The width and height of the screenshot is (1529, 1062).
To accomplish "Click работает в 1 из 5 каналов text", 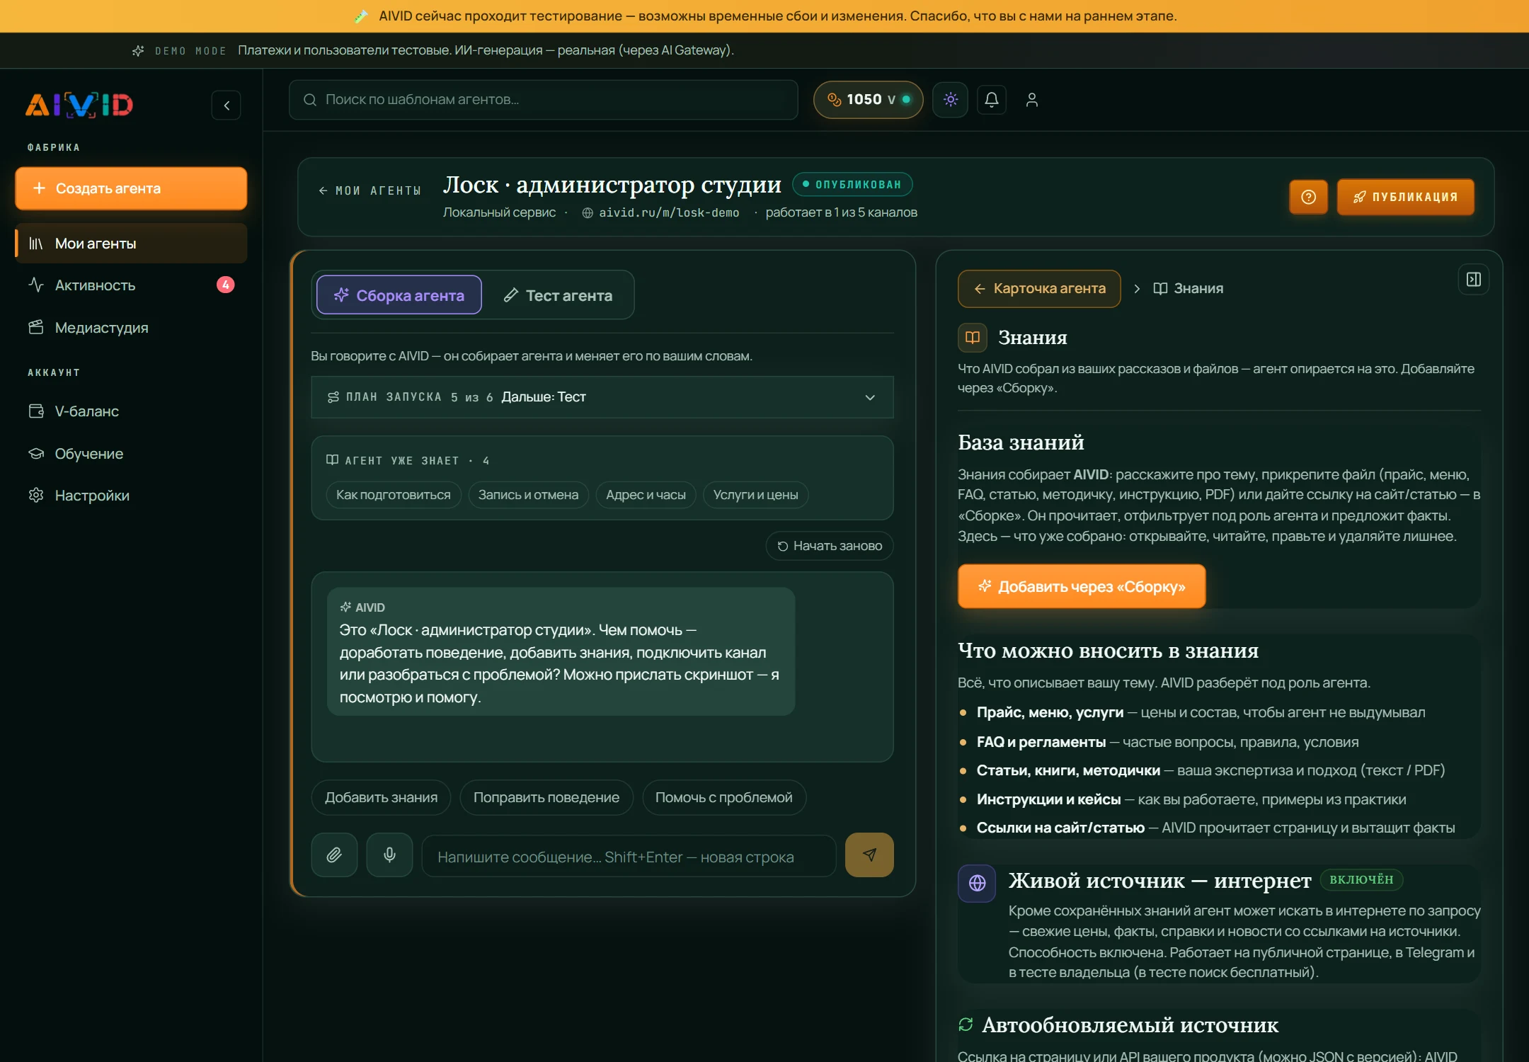I will click(841, 212).
